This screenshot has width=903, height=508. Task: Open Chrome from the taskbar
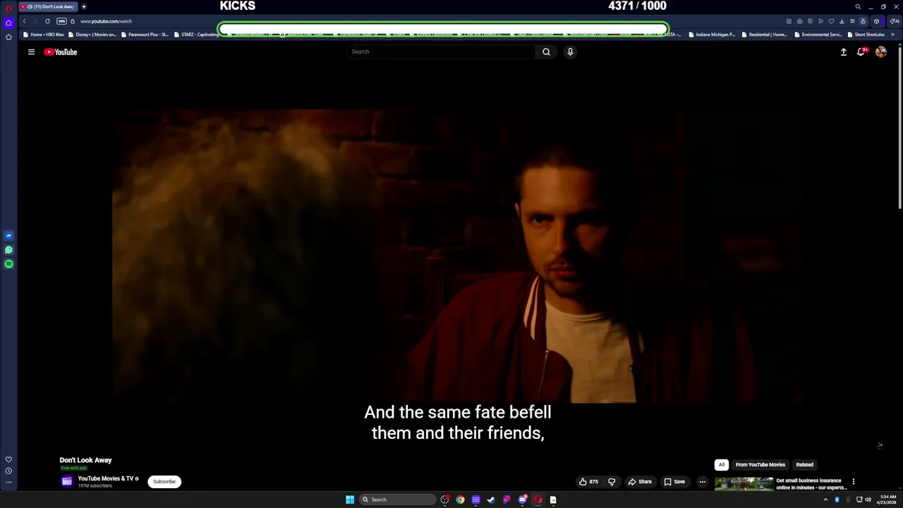pyautogui.click(x=460, y=500)
